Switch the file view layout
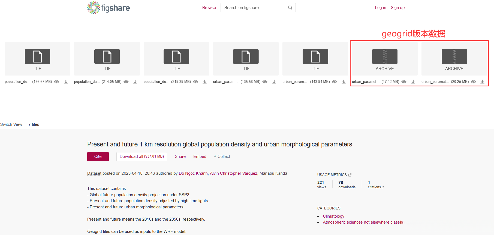494x235 pixels. click(x=11, y=124)
